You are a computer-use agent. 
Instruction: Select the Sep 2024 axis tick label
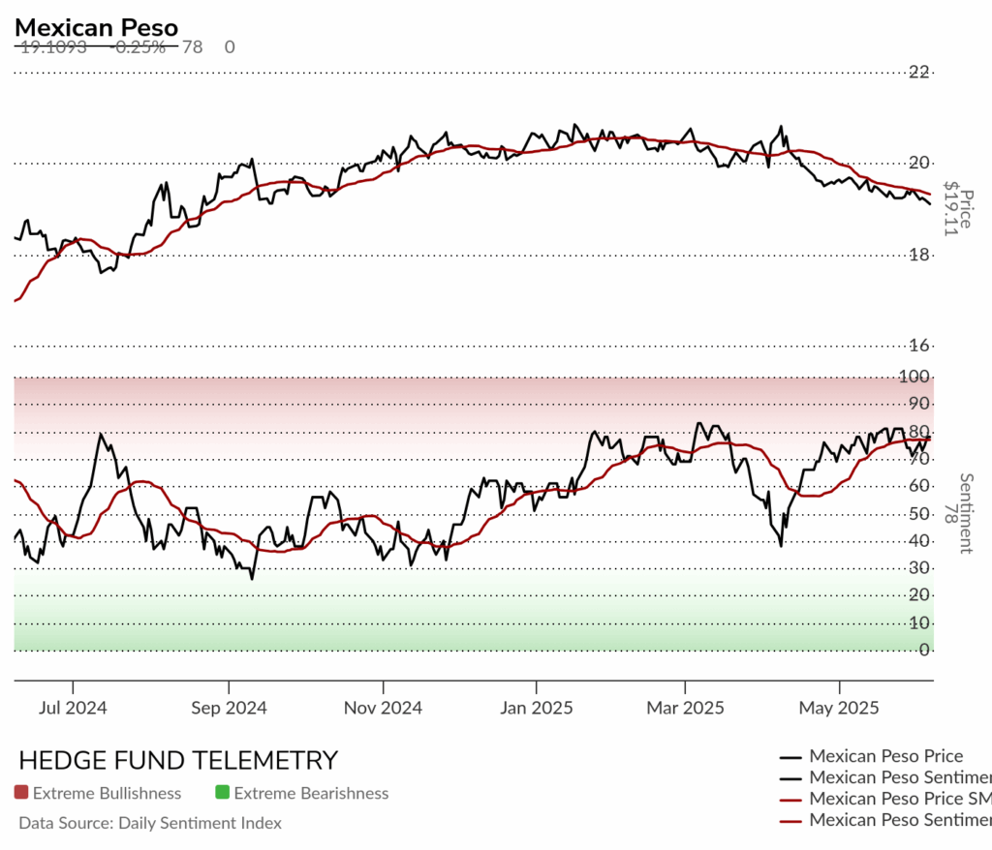[229, 707]
